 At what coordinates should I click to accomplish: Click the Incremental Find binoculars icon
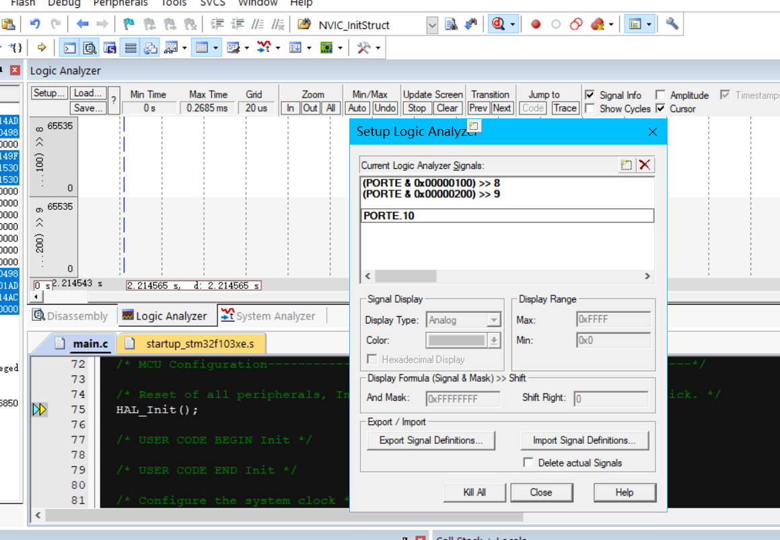click(x=470, y=24)
